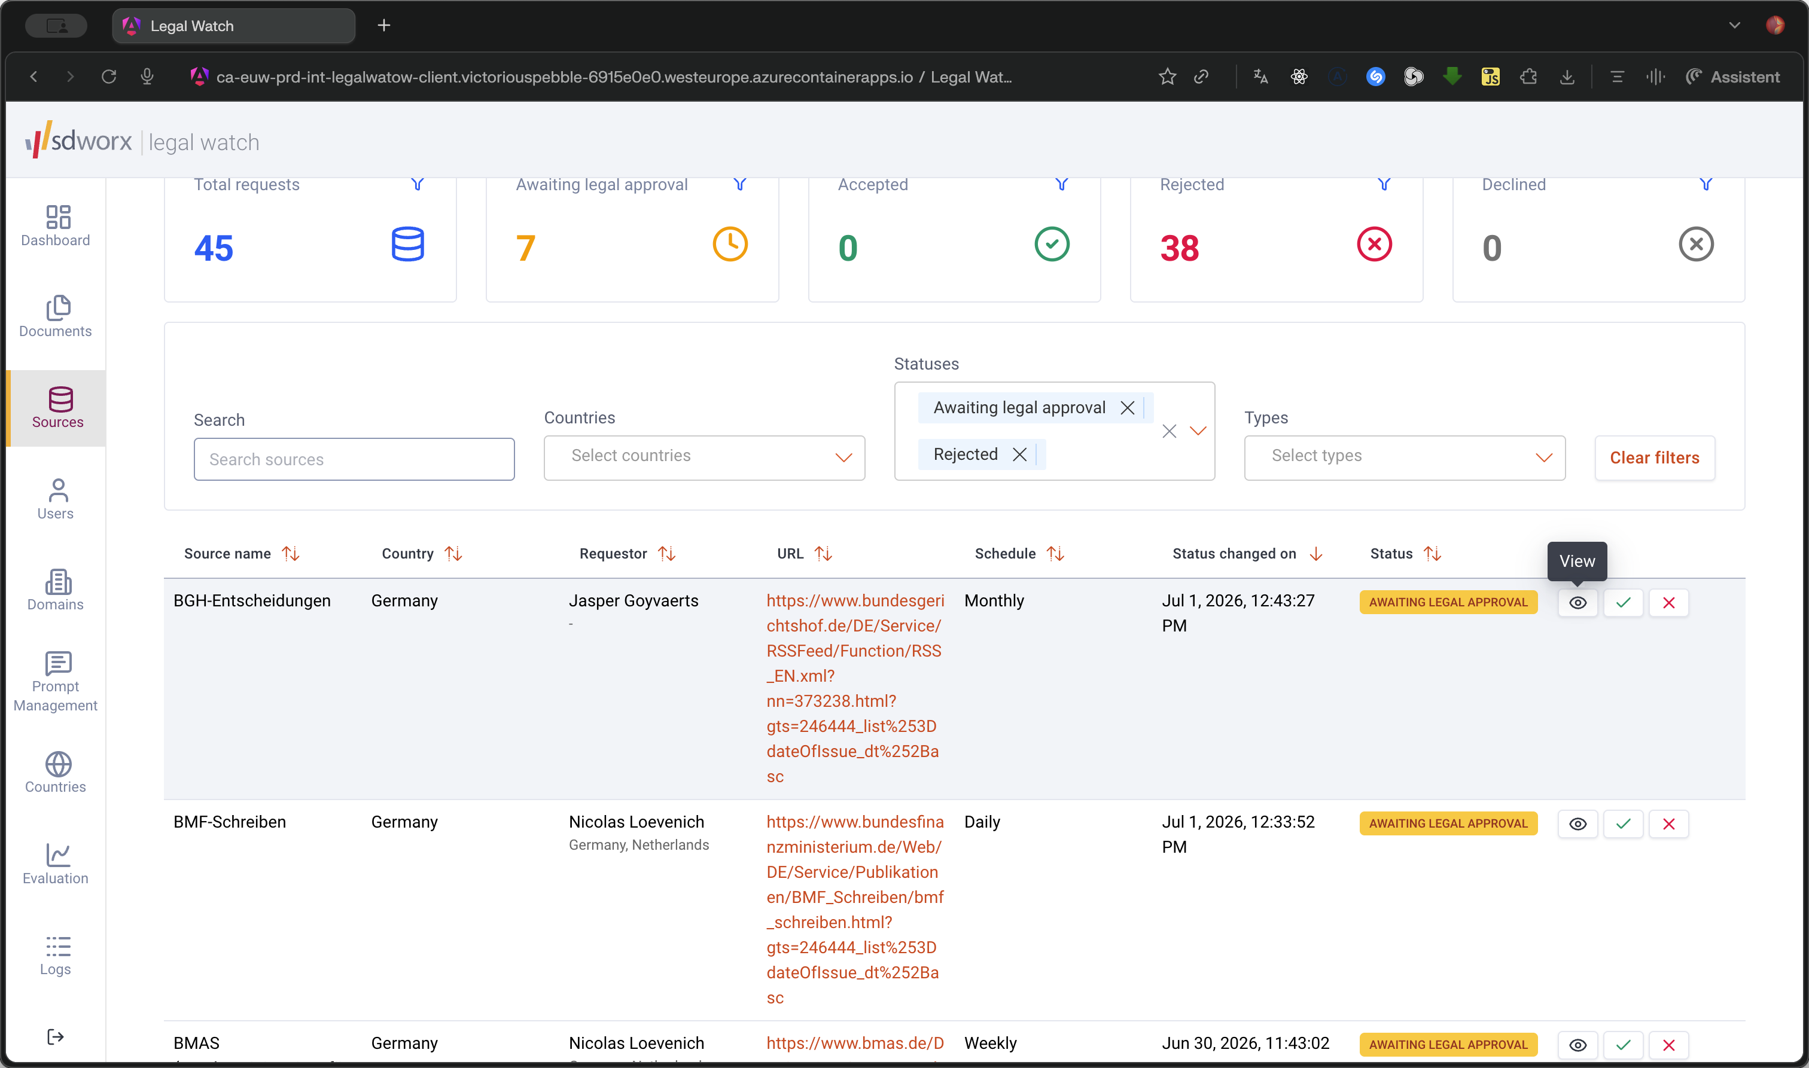Viewport: 1809px width, 1068px height.
Task: Sort table by Source name
Action: 291,553
